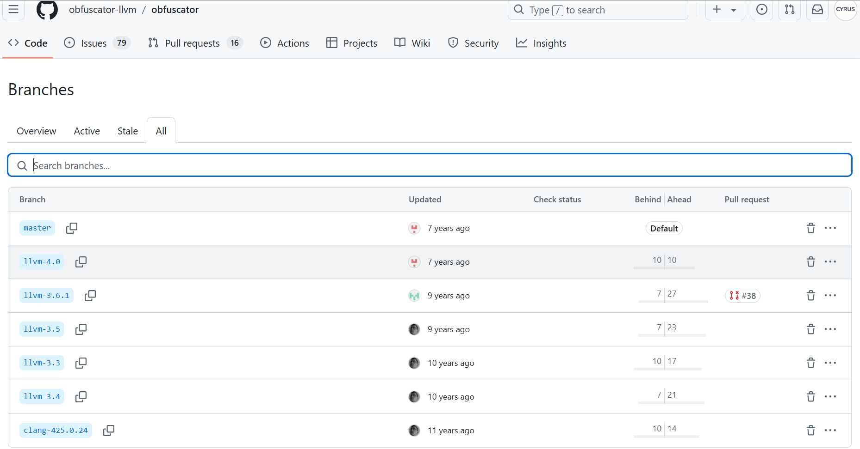Open the clang-425.0.24 branch
This screenshot has width=860, height=449.
click(x=56, y=430)
